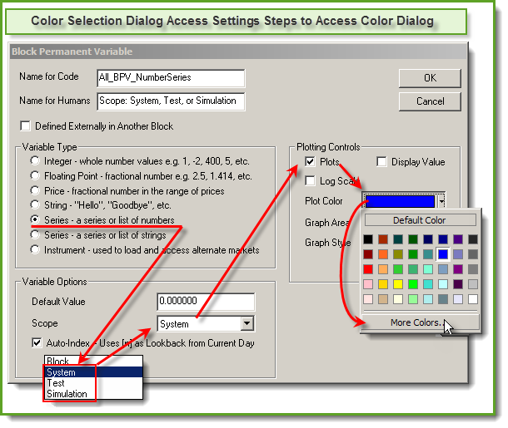Expand the Plot Color dropdown arrow
Viewport: 508px width, 428px height.
click(x=441, y=201)
